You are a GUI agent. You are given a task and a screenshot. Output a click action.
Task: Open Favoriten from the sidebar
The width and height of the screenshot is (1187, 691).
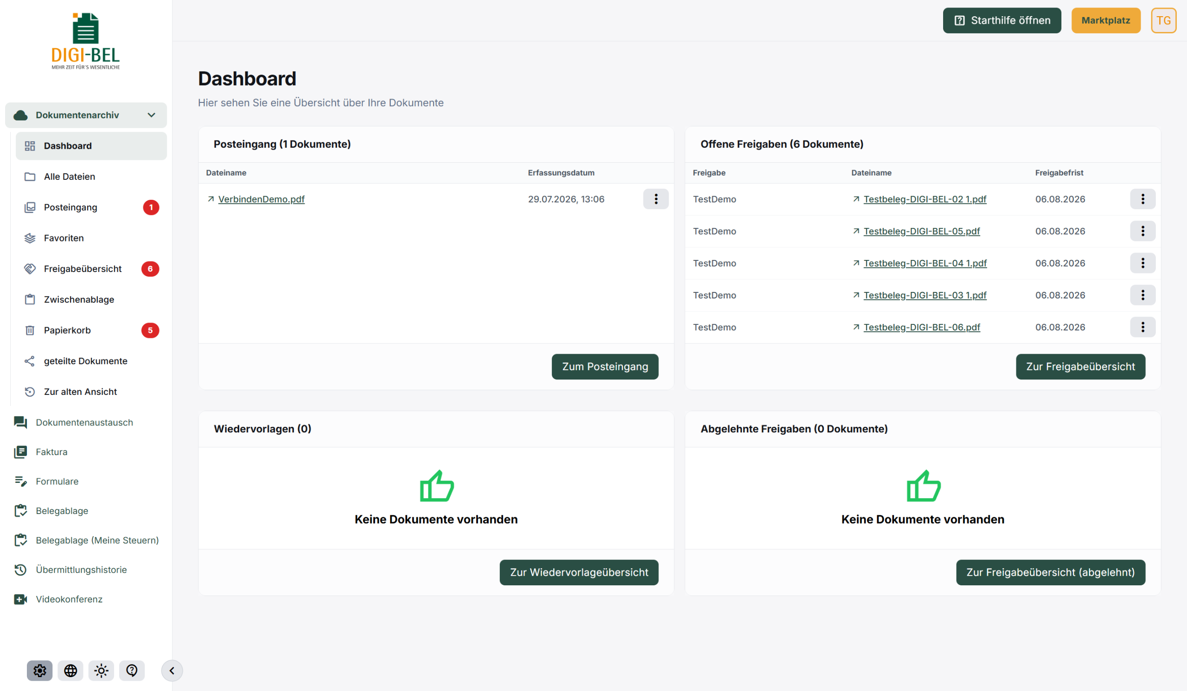point(91,238)
